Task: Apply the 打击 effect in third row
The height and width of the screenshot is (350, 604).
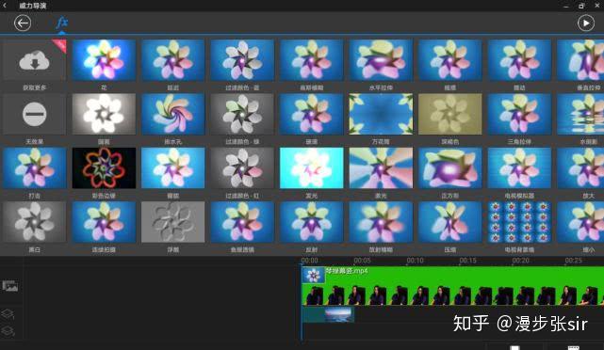Action: pyautogui.click(x=35, y=168)
